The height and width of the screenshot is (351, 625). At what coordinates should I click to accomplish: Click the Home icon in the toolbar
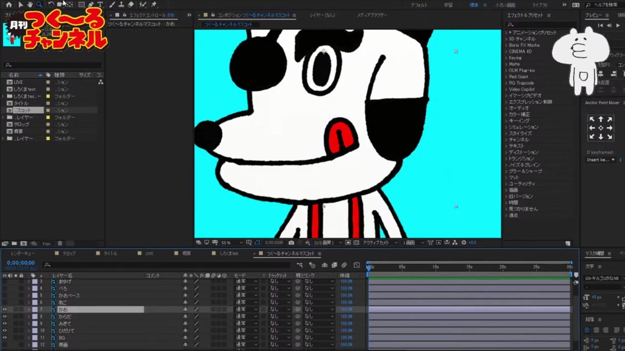pyautogui.click(x=9, y=4)
